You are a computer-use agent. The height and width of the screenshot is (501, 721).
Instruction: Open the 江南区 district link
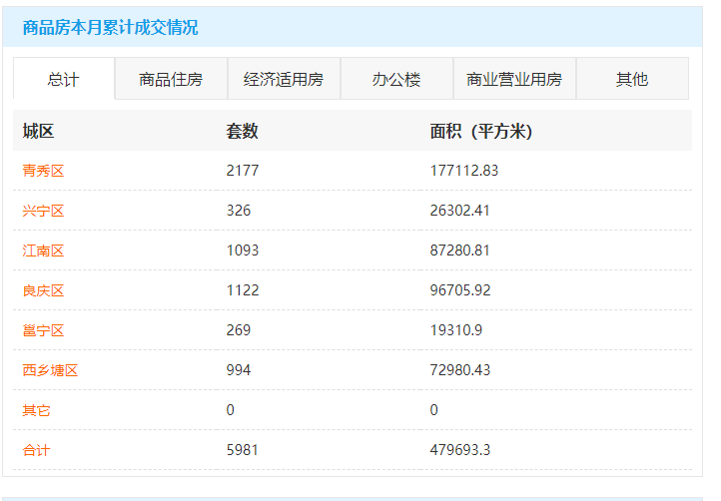tap(43, 250)
